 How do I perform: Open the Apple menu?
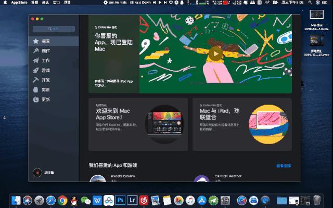point(4,3)
